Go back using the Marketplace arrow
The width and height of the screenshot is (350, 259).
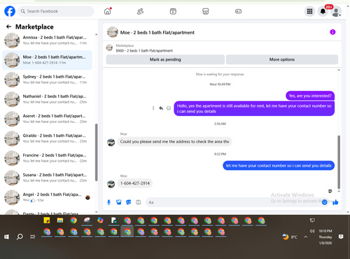[8, 27]
